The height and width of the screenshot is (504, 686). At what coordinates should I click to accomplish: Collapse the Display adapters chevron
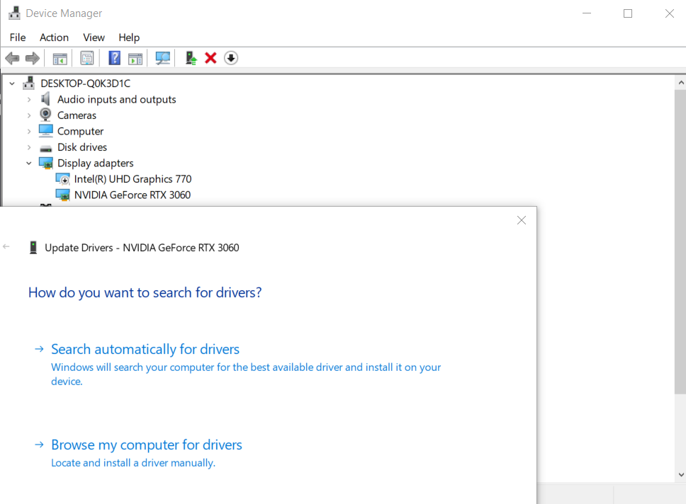pyautogui.click(x=29, y=163)
